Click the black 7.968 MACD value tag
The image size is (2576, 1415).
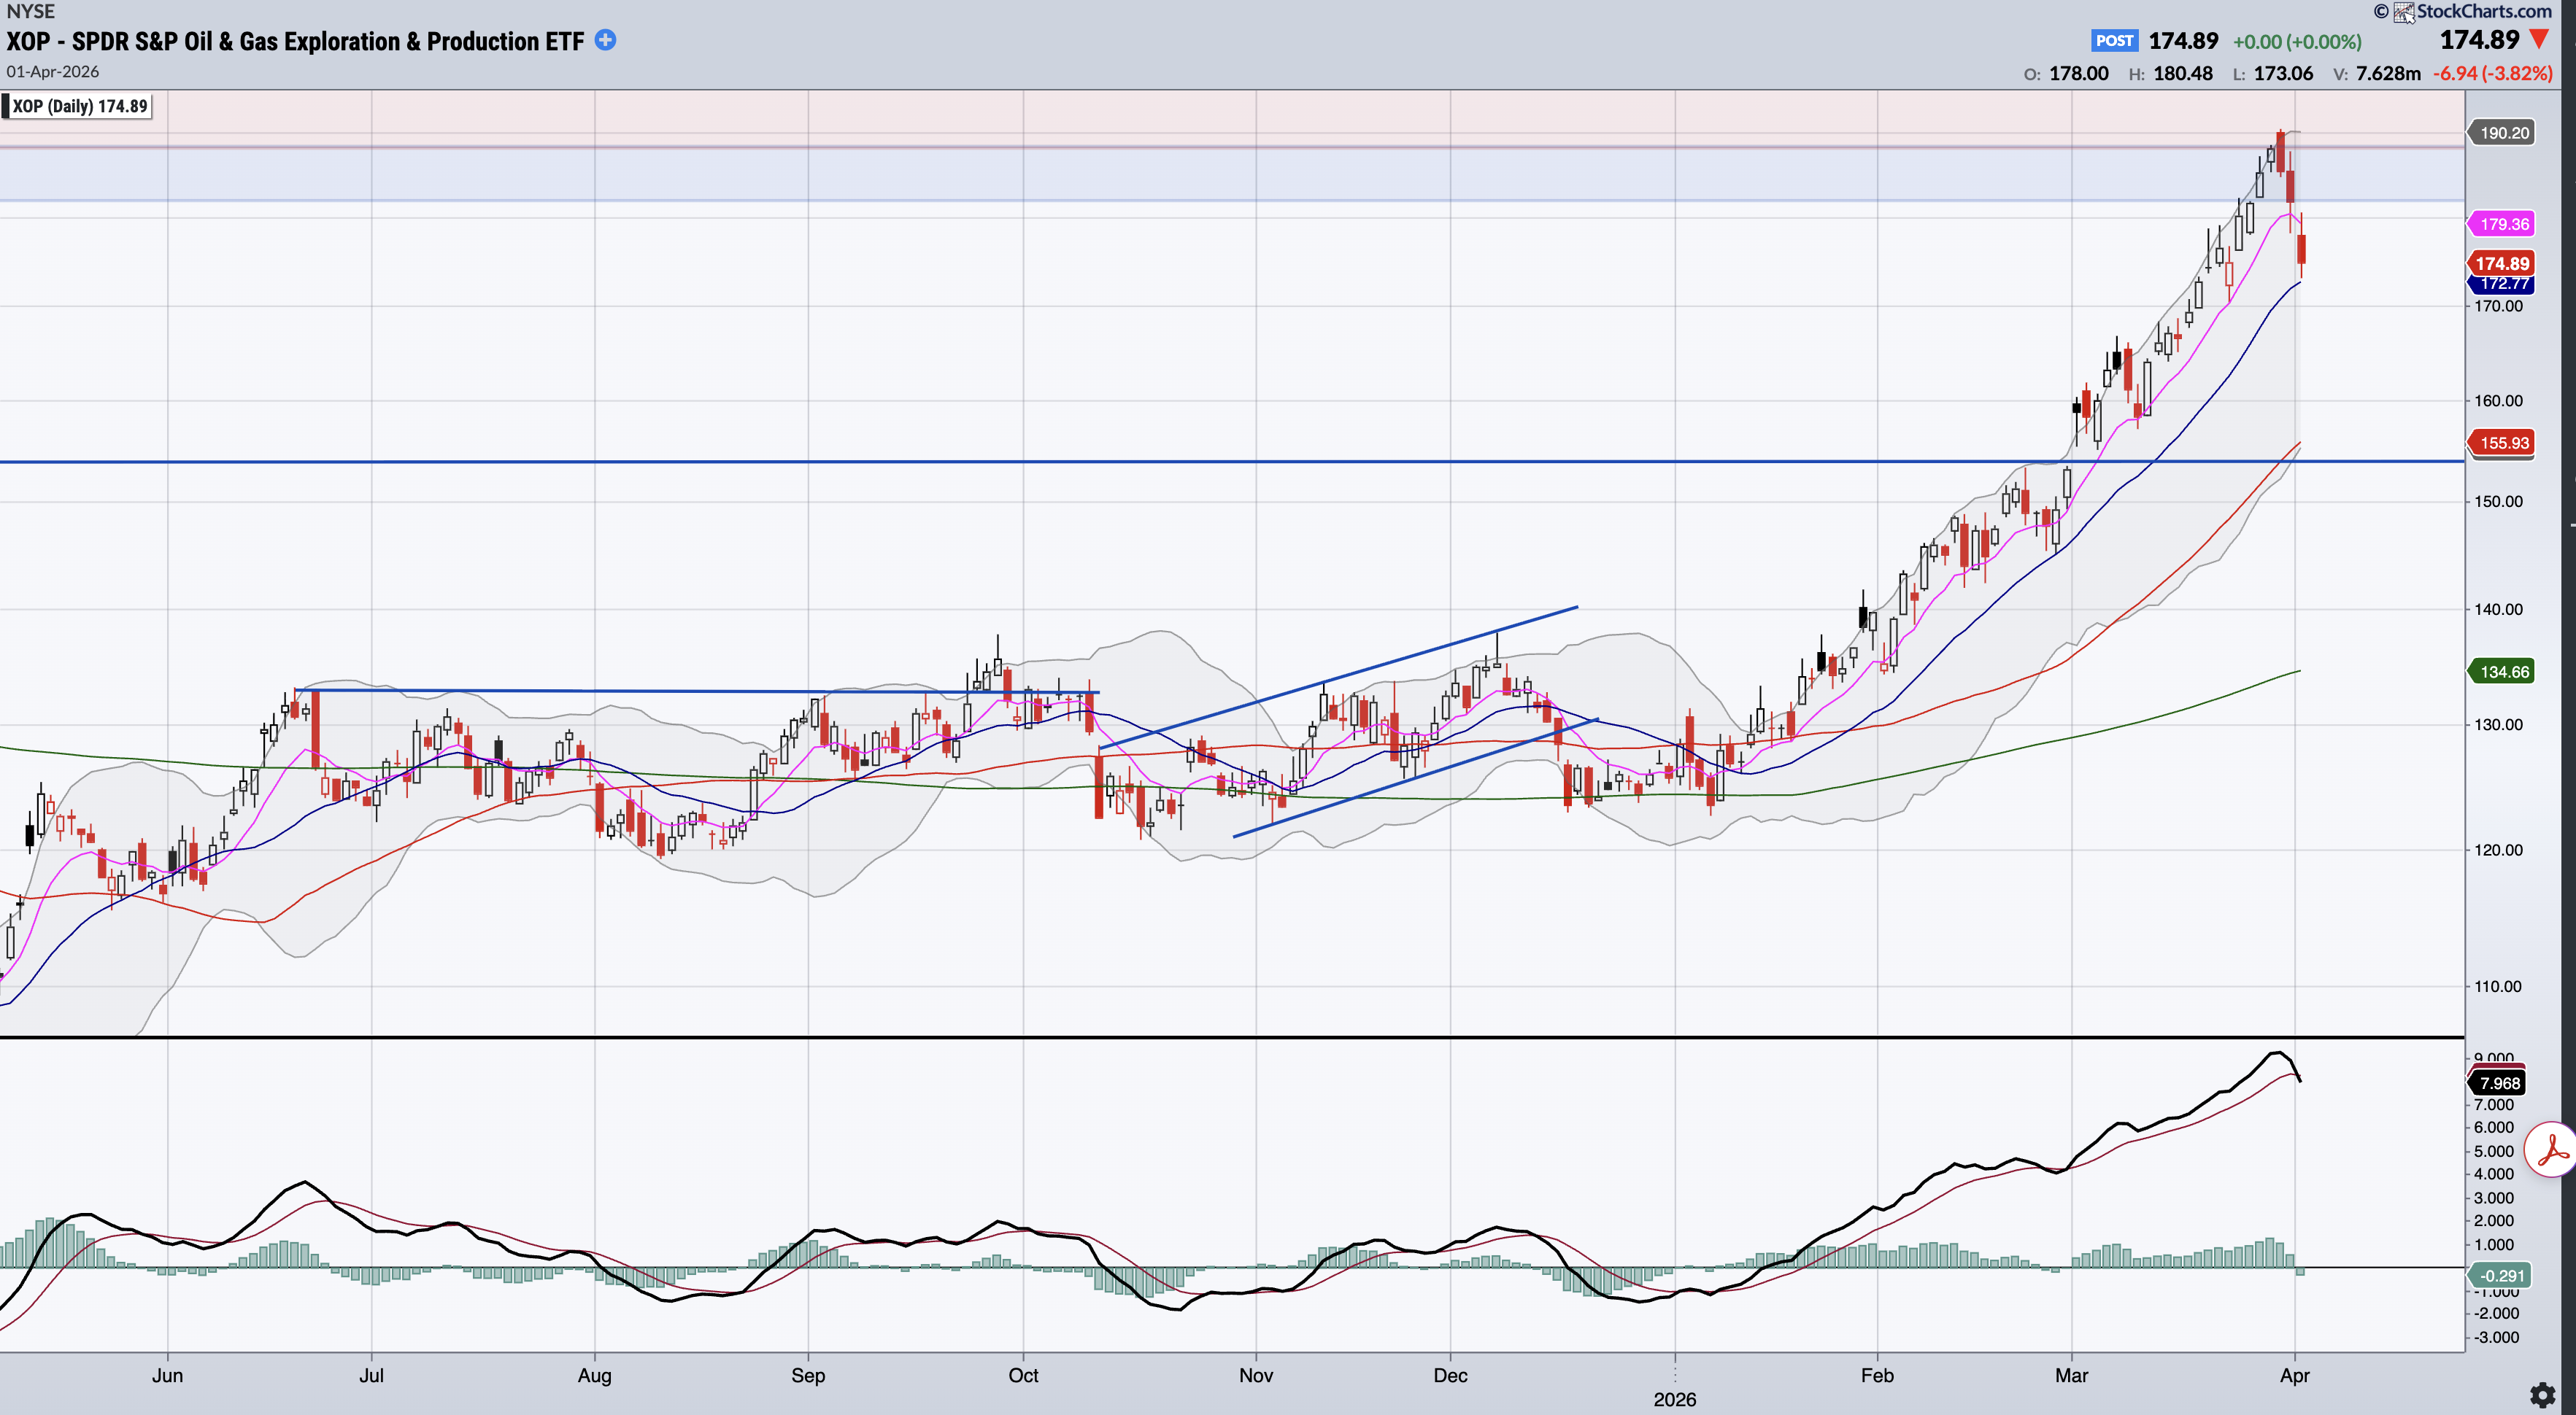click(x=2499, y=1083)
